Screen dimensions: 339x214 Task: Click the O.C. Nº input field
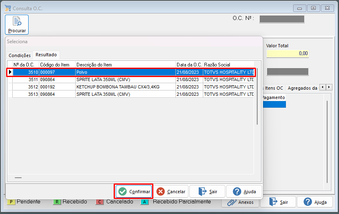tap(282, 19)
